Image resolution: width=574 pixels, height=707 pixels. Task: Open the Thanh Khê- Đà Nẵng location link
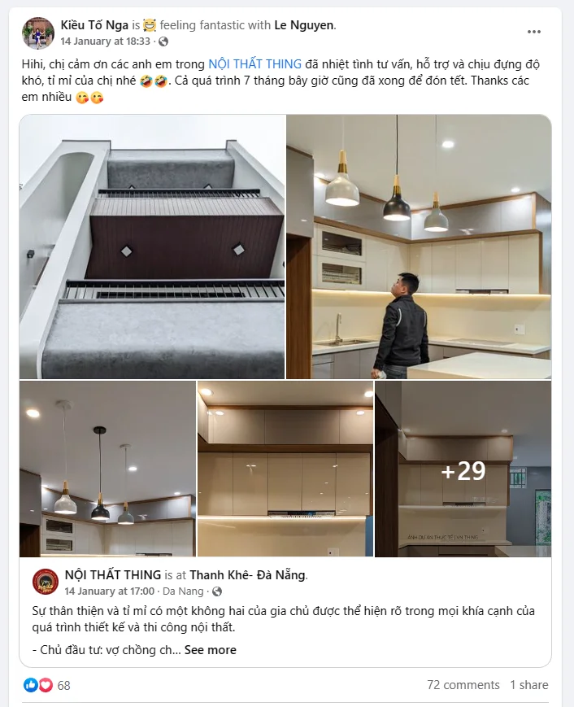pos(247,575)
